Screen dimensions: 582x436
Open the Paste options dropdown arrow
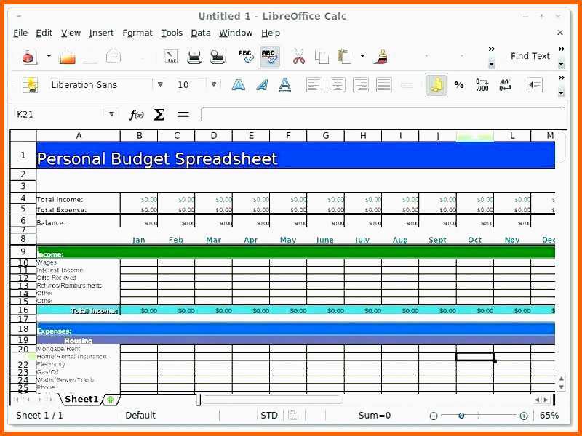[x=362, y=56]
